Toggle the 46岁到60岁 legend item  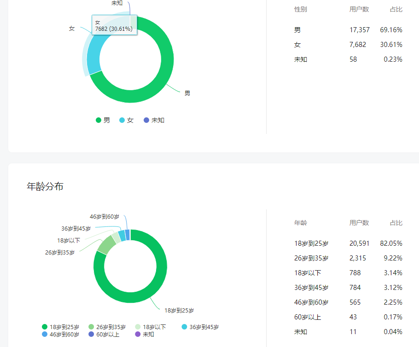point(61,335)
